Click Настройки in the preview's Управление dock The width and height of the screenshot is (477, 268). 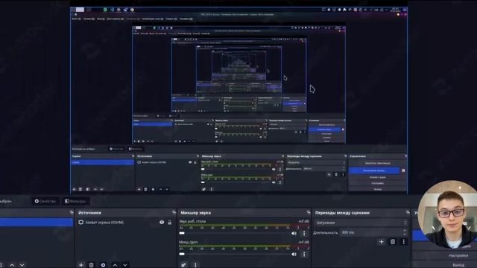coord(378,183)
